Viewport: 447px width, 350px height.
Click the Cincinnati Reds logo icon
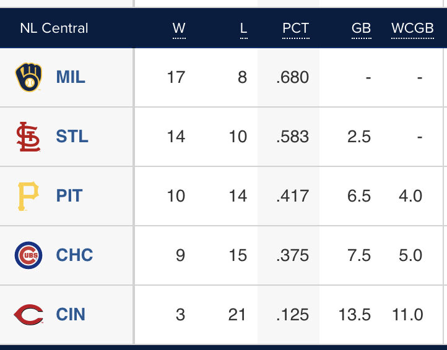click(28, 315)
